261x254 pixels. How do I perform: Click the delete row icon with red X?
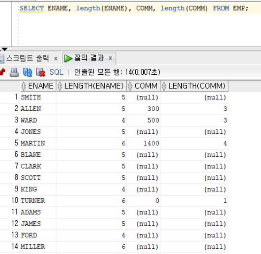pyautogui.click(x=41, y=72)
